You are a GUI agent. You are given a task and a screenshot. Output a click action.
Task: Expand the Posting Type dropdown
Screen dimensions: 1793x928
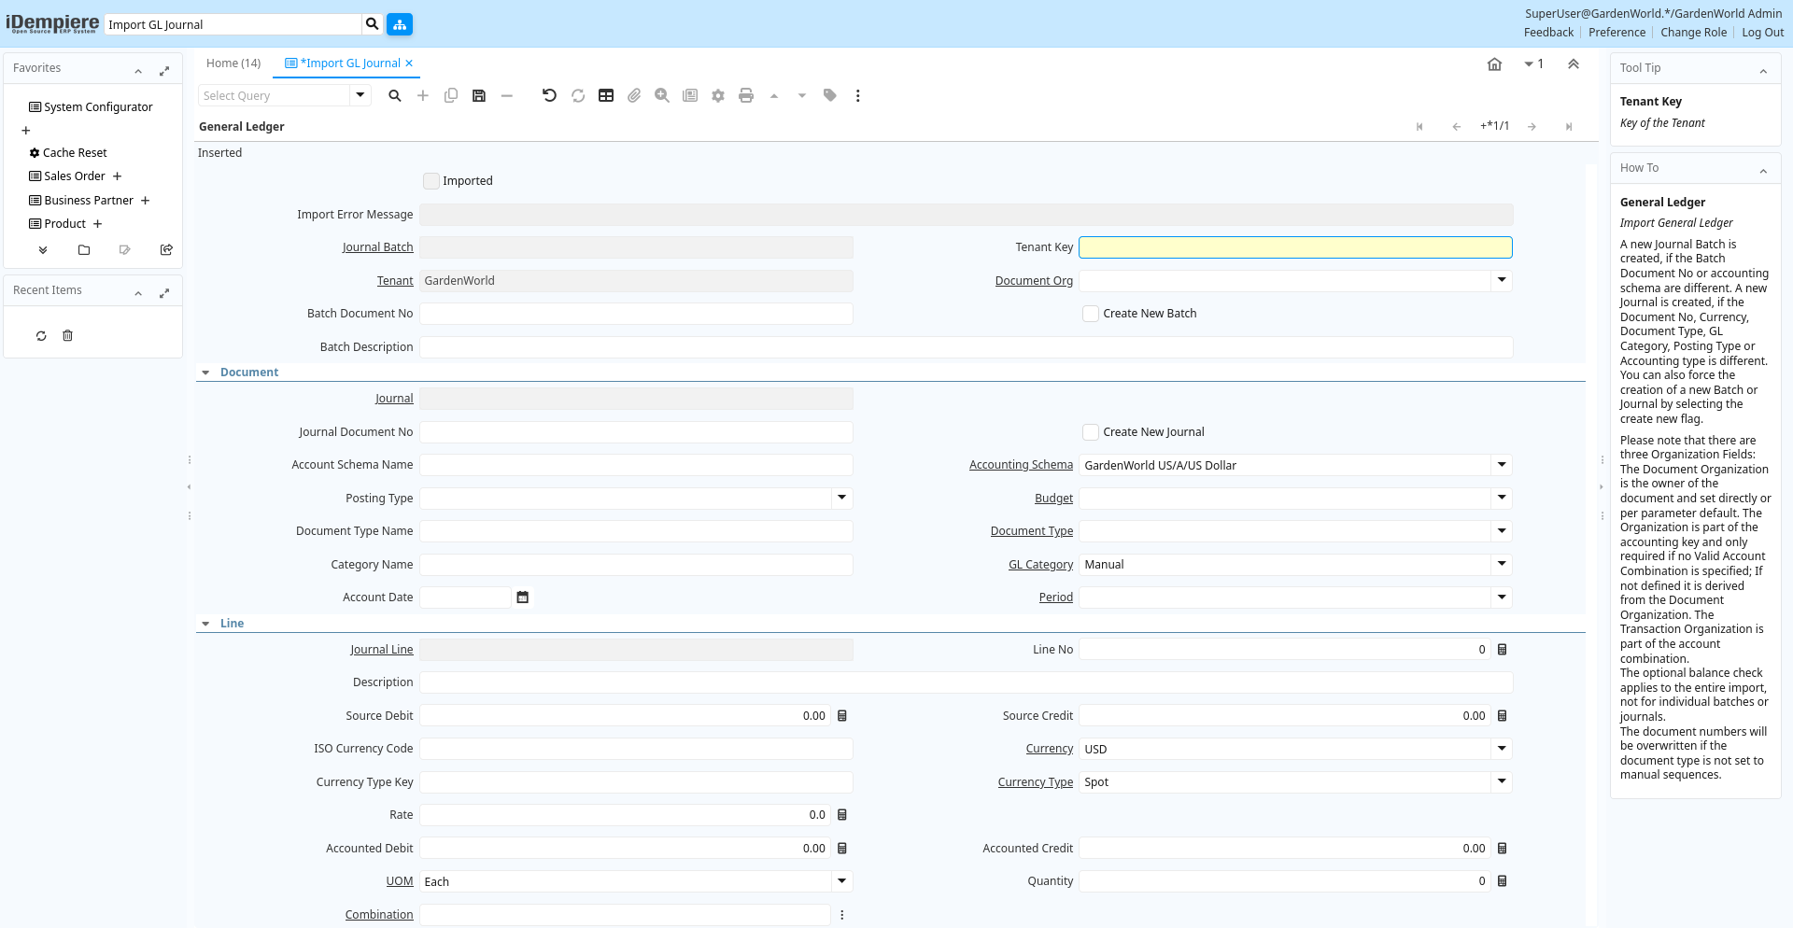click(841, 499)
